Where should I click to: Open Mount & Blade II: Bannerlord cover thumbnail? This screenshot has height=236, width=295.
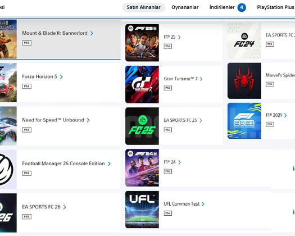(8, 39)
